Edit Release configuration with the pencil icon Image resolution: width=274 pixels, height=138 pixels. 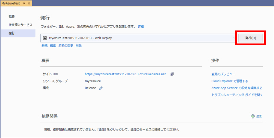pyautogui.click(x=101, y=88)
